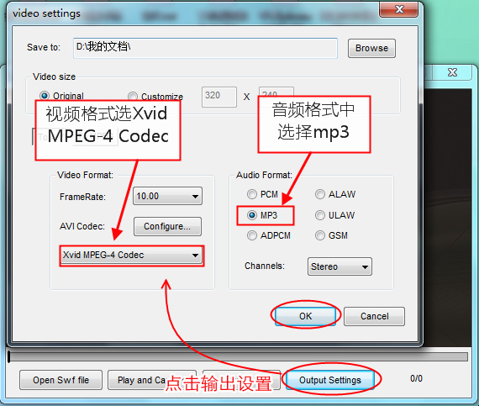Open the FrameRate dropdown
Image resolution: width=479 pixels, height=406 pixels.
[x=167, y=196]
